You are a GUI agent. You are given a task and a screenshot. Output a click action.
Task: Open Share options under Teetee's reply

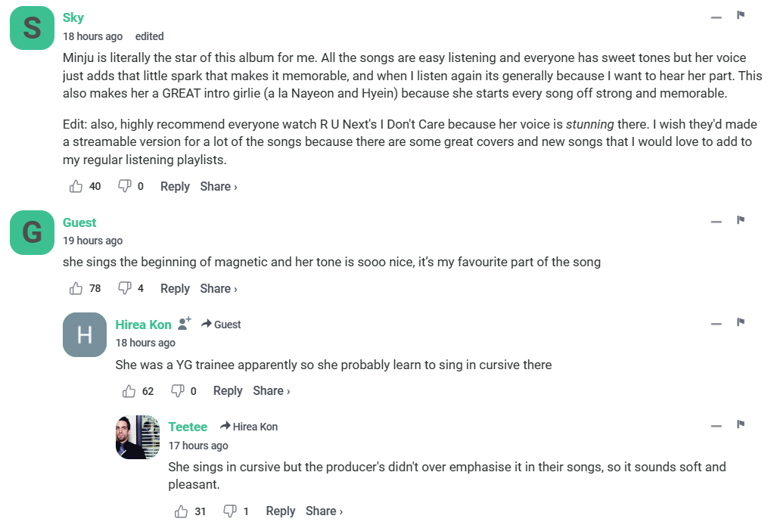click(324, 511)
